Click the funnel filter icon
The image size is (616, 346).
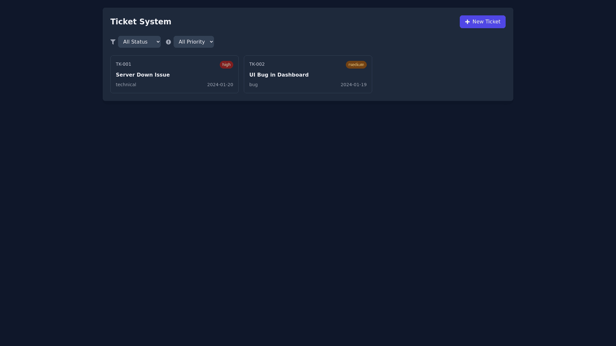coord(113,42)
